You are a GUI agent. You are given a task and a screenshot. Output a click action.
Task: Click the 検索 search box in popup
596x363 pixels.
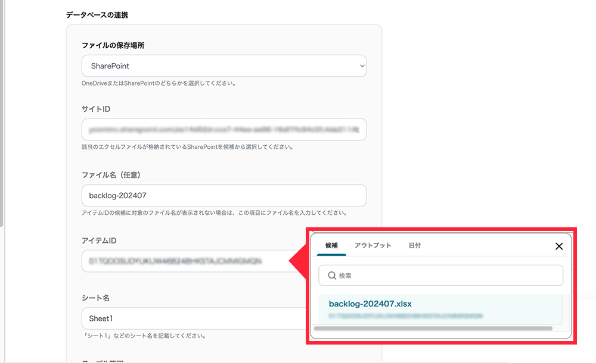tap(440, 276)
